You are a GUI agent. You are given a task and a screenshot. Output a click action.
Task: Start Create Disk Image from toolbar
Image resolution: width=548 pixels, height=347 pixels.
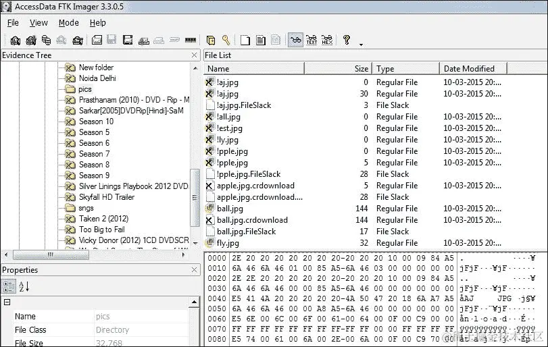tap(97, 41)
